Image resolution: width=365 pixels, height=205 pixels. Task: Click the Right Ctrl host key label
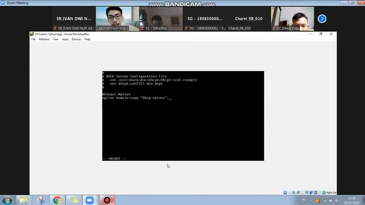[331, 192]
